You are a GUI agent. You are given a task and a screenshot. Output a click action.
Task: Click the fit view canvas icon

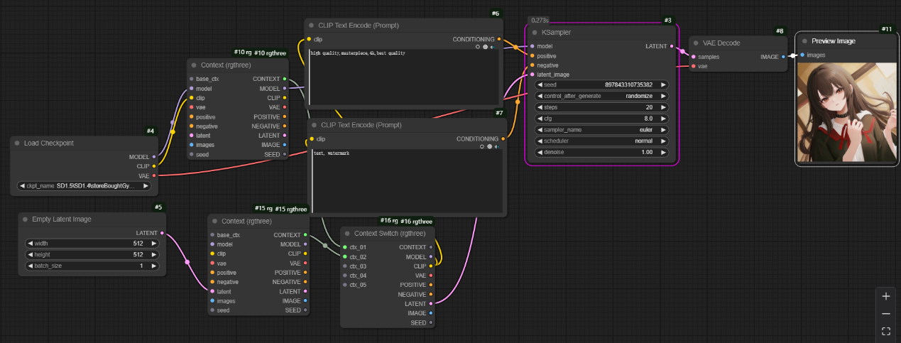(885, 331)
